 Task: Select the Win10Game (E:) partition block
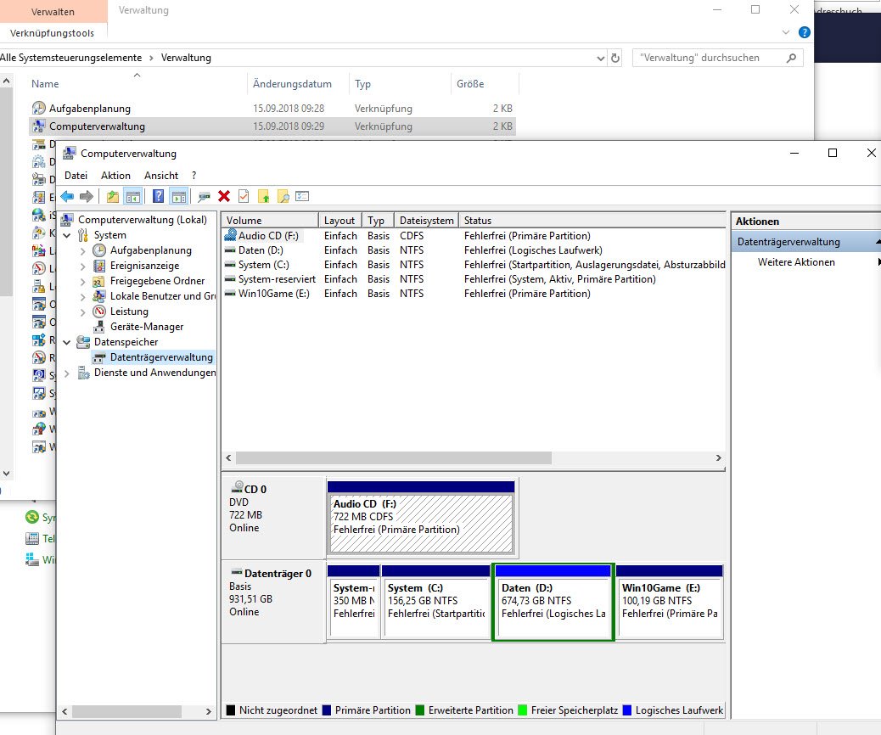coord(670,606)
